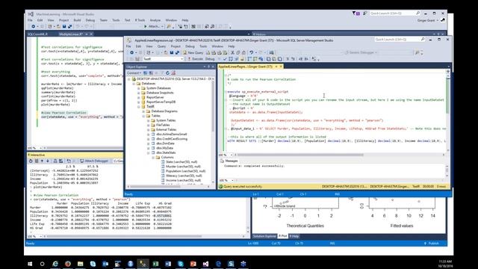The height and width of the screenshot is (269, 478).
Task: Click the Undo arrow in the SSMS toolbar
Action: (x=251, y=53)
